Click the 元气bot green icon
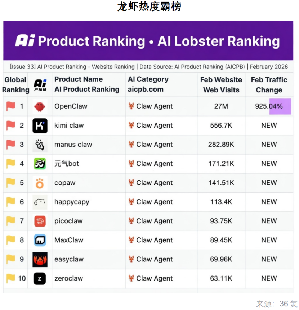The image size is (299, 310). point(40,164)
